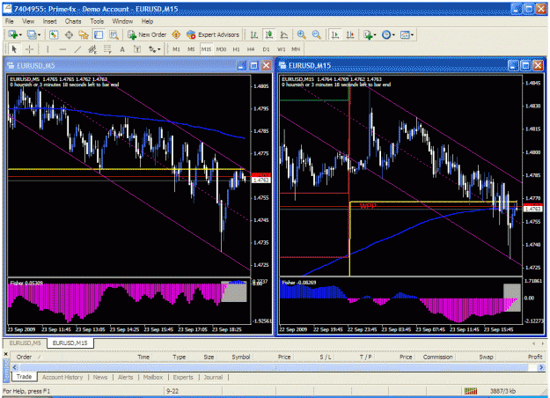Switch timeframe to M30

(221, 49)
